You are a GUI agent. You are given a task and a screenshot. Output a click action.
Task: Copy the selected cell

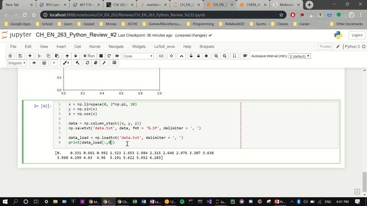pyautogui.click(x=48, y=56)
